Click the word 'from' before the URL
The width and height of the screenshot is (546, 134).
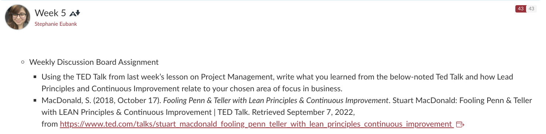pyautogui.click(x=50, y=124)
